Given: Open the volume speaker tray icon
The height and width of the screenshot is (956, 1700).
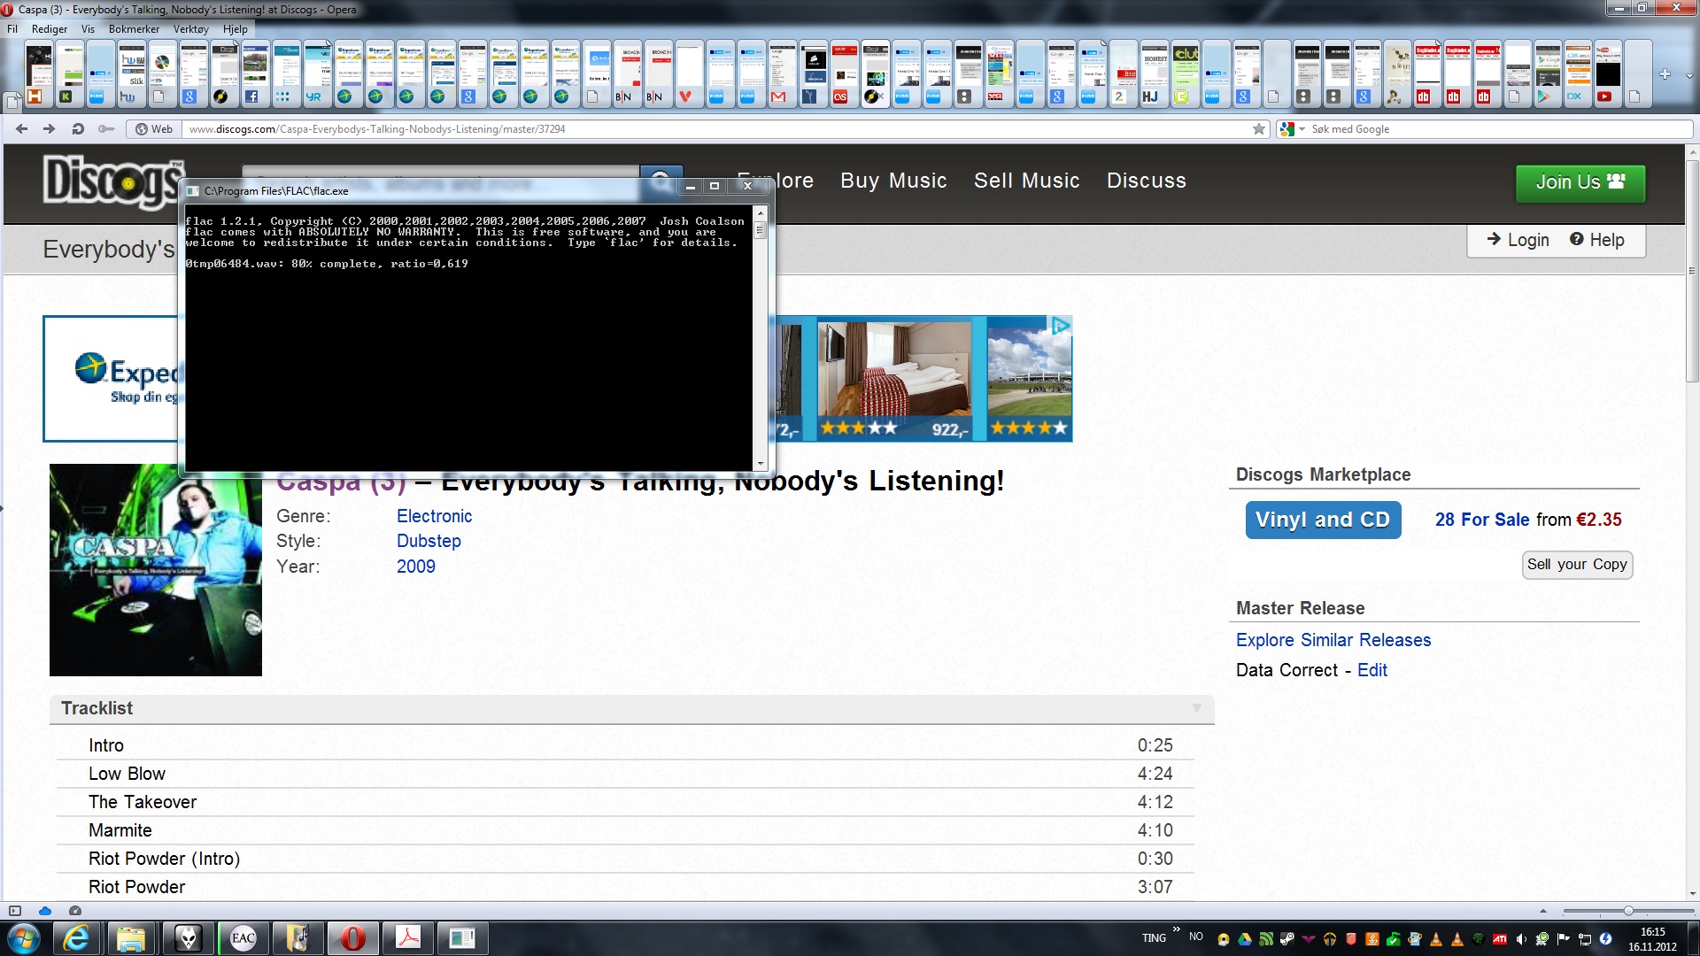Looking at the screenshot, I should [1521, 939].
